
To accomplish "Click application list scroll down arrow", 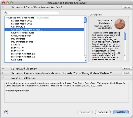I will (x=85, y=61).
